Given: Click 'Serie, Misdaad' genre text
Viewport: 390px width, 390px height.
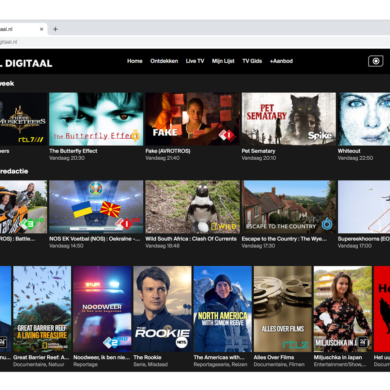Looking at the screenshot, I should pos(150,364).
